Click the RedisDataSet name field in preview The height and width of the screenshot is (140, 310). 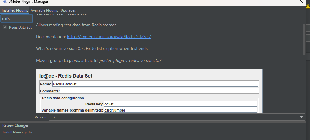tap(155, 84)
